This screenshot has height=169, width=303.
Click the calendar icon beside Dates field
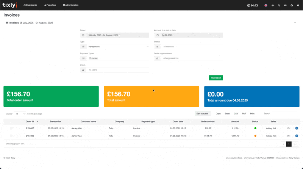coord(83,35)
